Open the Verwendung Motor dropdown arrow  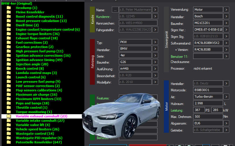pyautogui.click(x=226, y=10)
